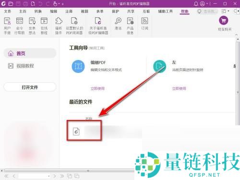Viewport: 240px width, 180px height.
Task: Go to previous page using status bar arrow
Action: (14, 176)
